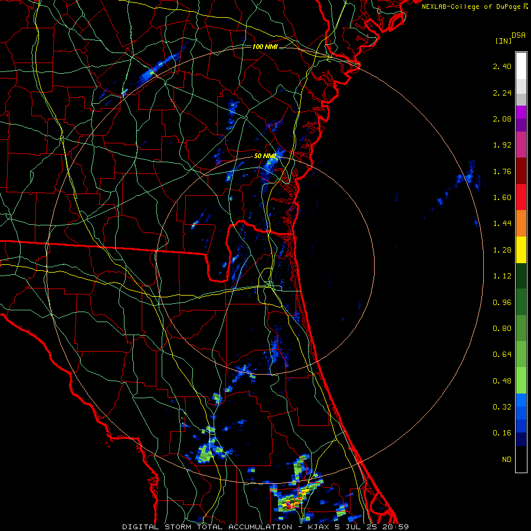This screenshot has height=531, width=531.
Task: Click the 0.64 legend value
Action: tap(502, 355)
